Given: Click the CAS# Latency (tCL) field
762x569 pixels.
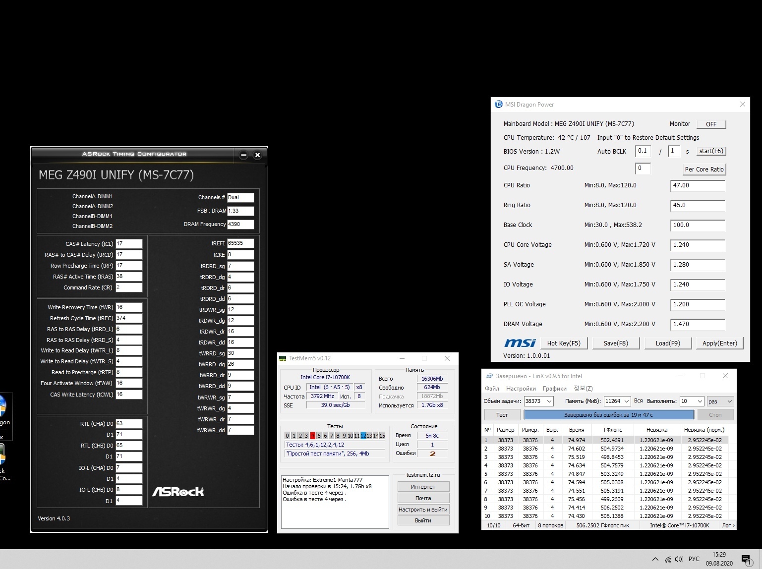Looking at the screenshot, I should [129, 244].
